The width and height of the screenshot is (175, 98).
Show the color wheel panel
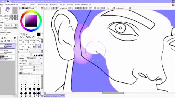(x=20, y=8)
